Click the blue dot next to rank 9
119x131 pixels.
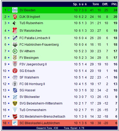click(9, 64)
